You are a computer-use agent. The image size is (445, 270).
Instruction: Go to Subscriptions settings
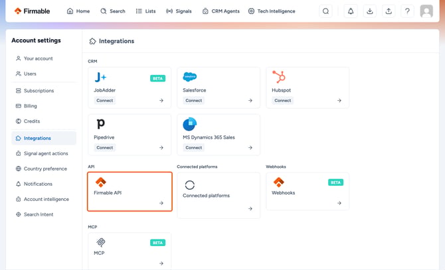[44, 91]
